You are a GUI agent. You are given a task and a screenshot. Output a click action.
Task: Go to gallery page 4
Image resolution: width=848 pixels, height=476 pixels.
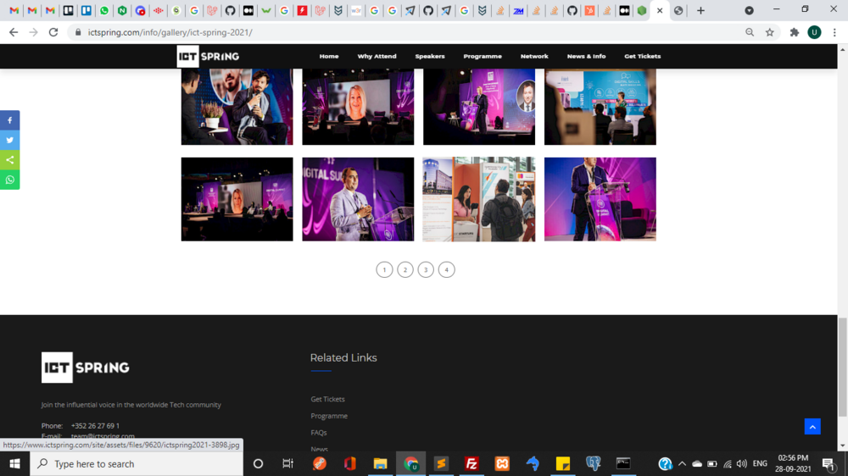[x=447, y=269]
